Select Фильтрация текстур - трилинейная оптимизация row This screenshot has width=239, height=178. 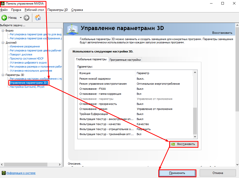tap(135, 134)
